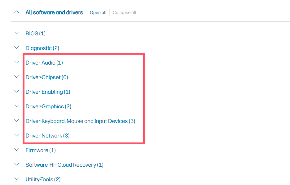Click the Open all link

tap(98, 13)
